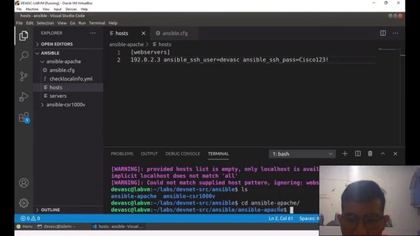Close the terminal panel

tap(395, 153)
